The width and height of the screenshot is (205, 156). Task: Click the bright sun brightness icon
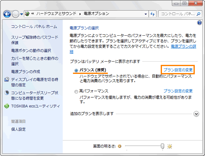point(170,146)
